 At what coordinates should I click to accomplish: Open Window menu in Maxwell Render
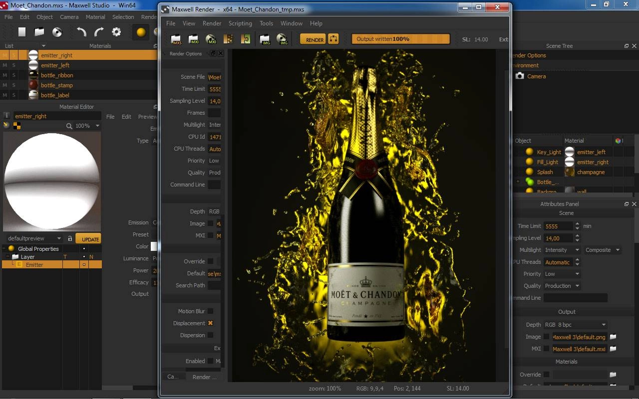coord(292,23)
